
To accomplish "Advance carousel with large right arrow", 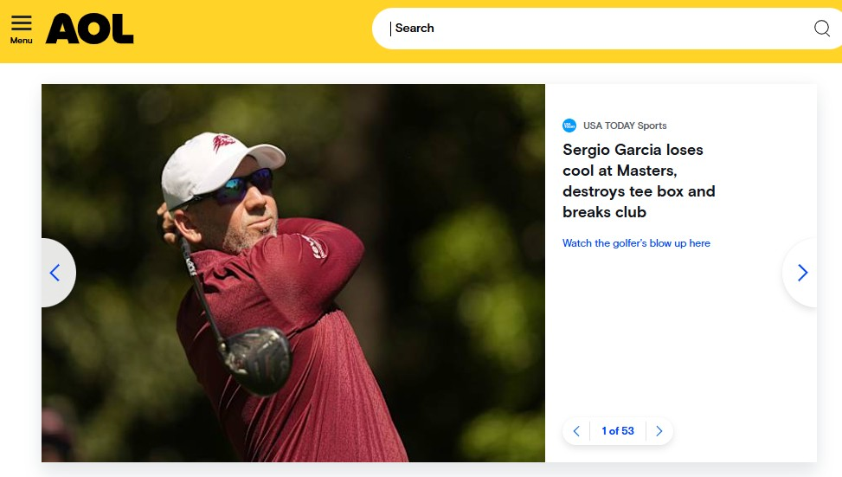I will (802, 273).
